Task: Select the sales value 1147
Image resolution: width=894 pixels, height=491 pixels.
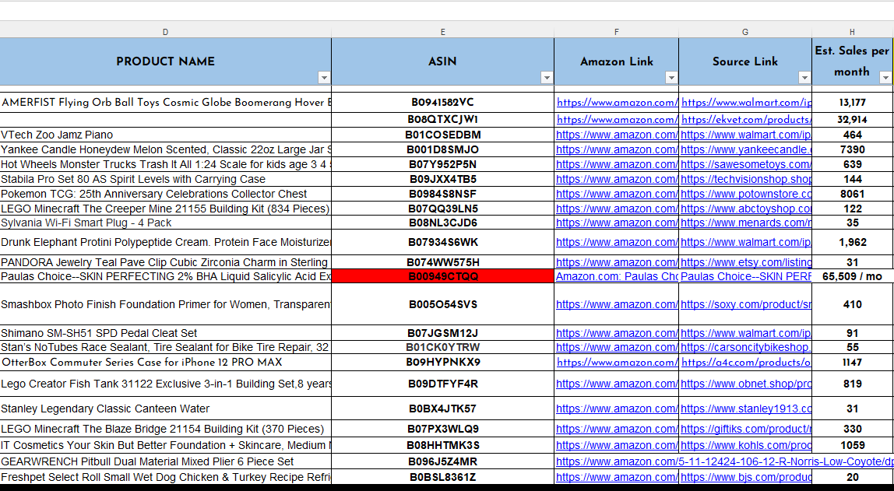Action: pos(853,363)
